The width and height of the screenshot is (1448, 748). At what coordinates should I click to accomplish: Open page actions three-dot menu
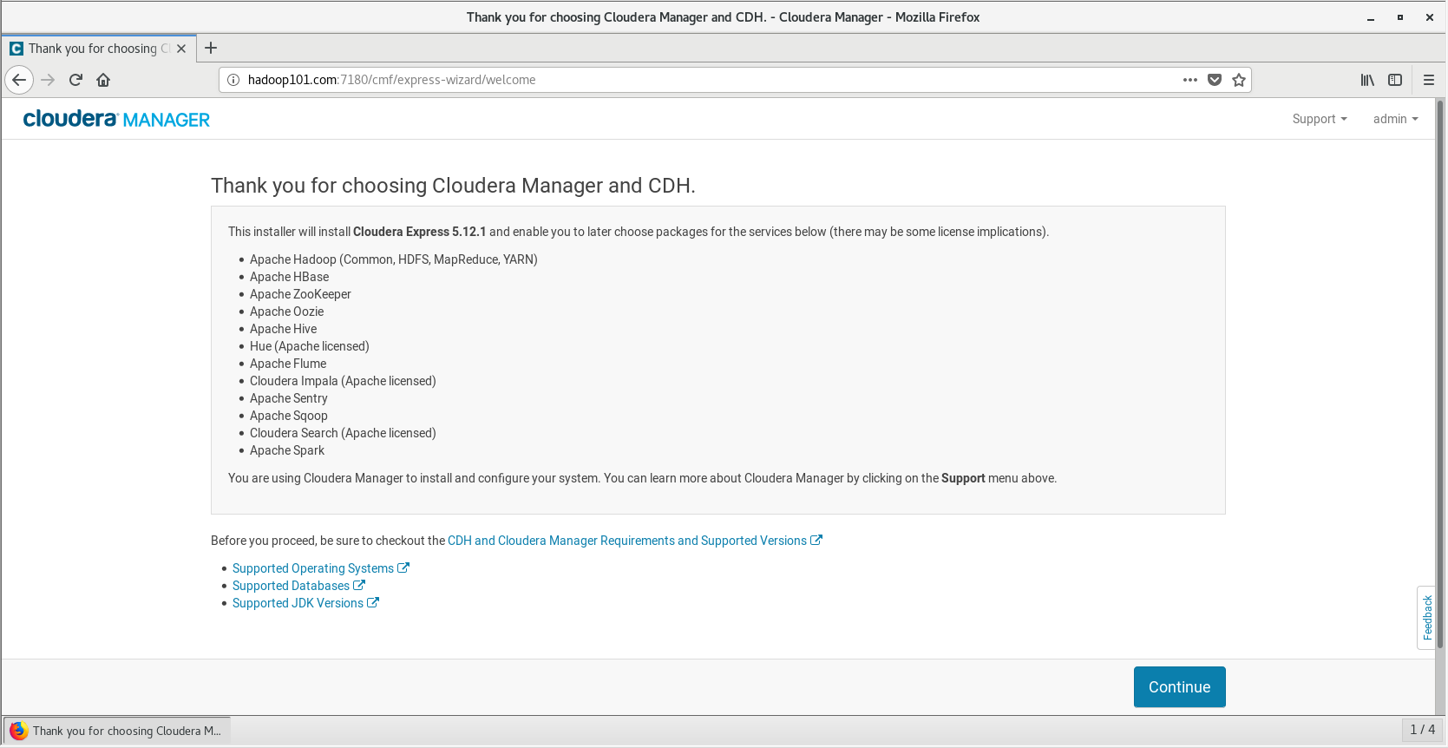pyautogui.click(x=1190, y=80)
